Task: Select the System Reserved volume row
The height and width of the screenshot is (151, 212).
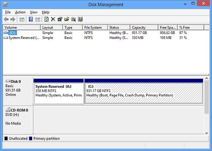Action: [x=106, y=38]
